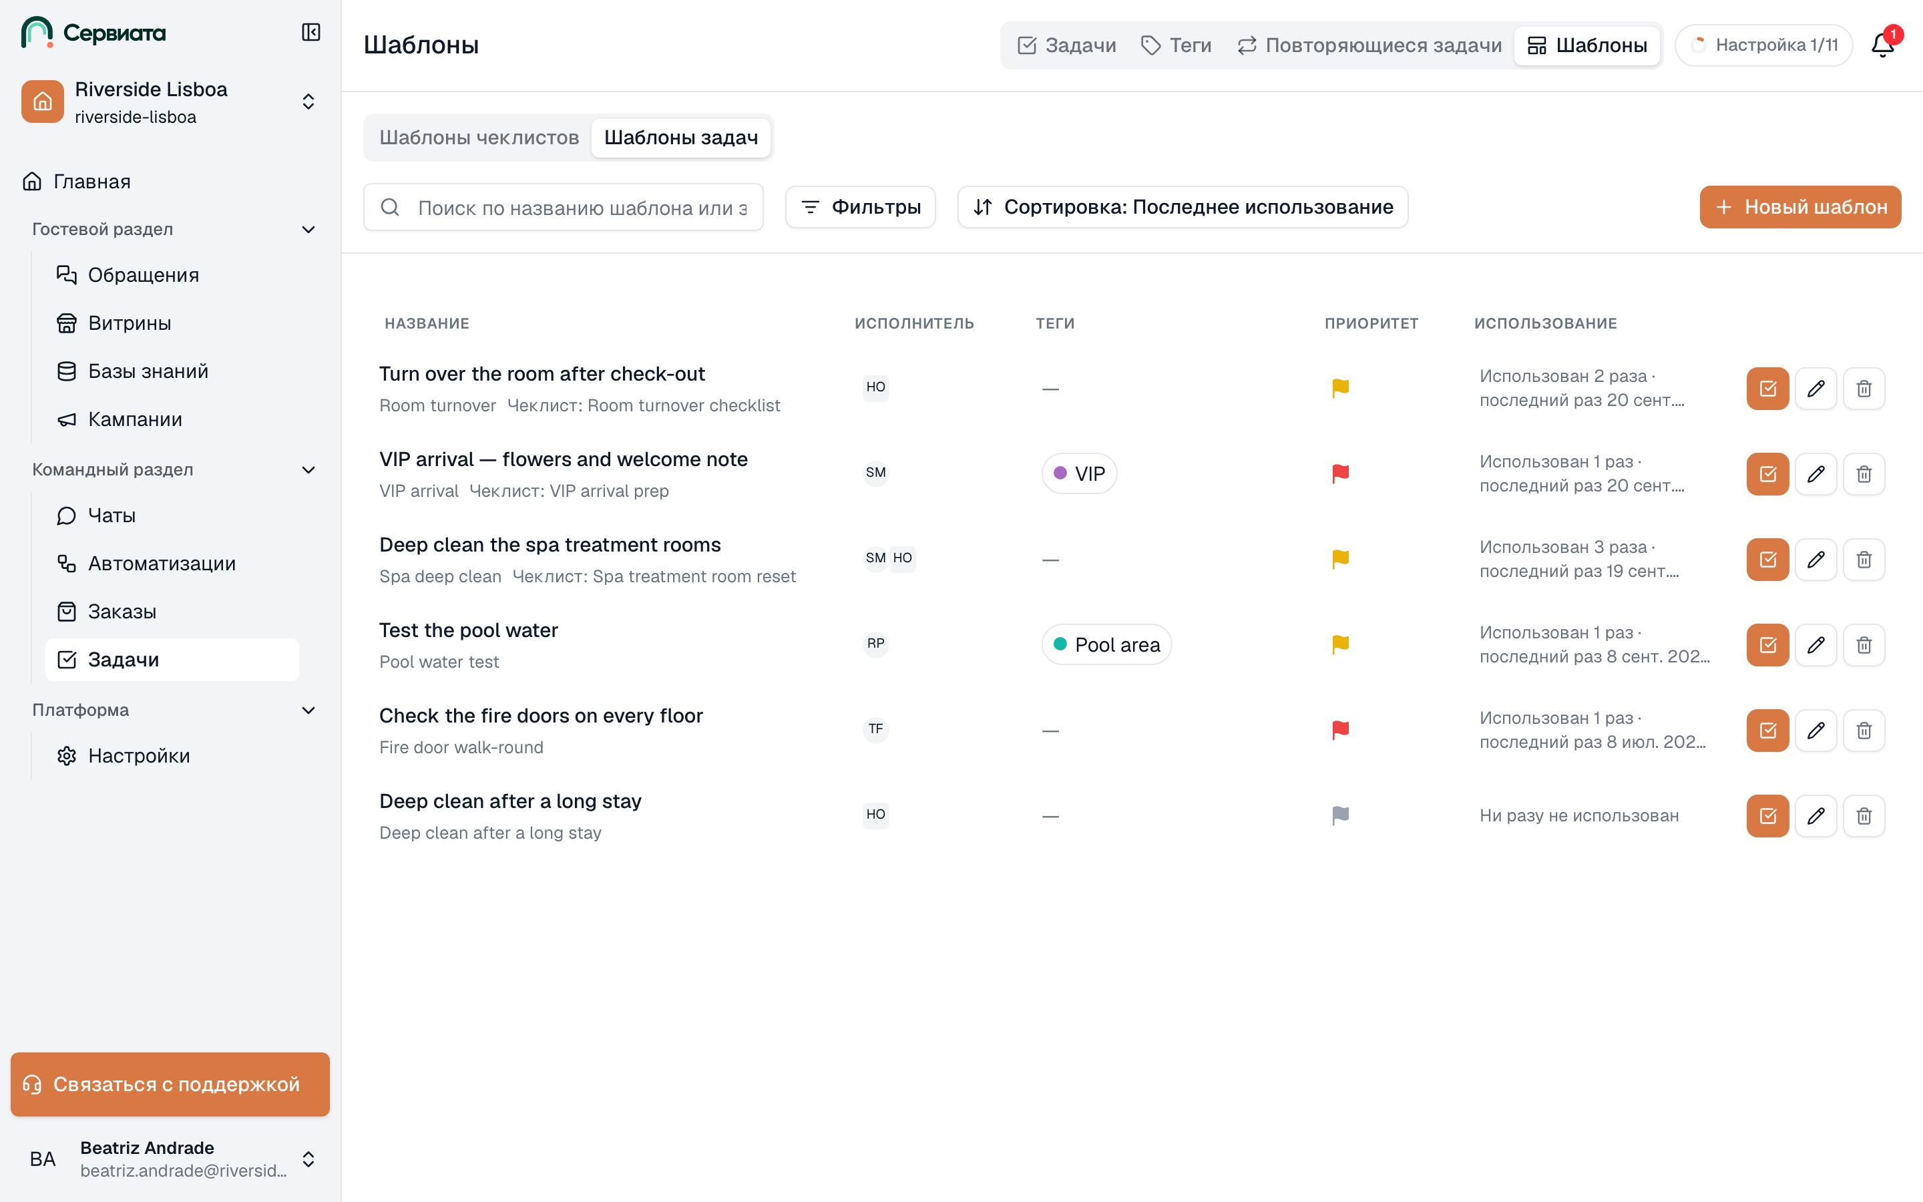This screenshot has width=1923, height=1202.
Task: Create task from Deep clean after a long stay
Action: click(1767, 815)
